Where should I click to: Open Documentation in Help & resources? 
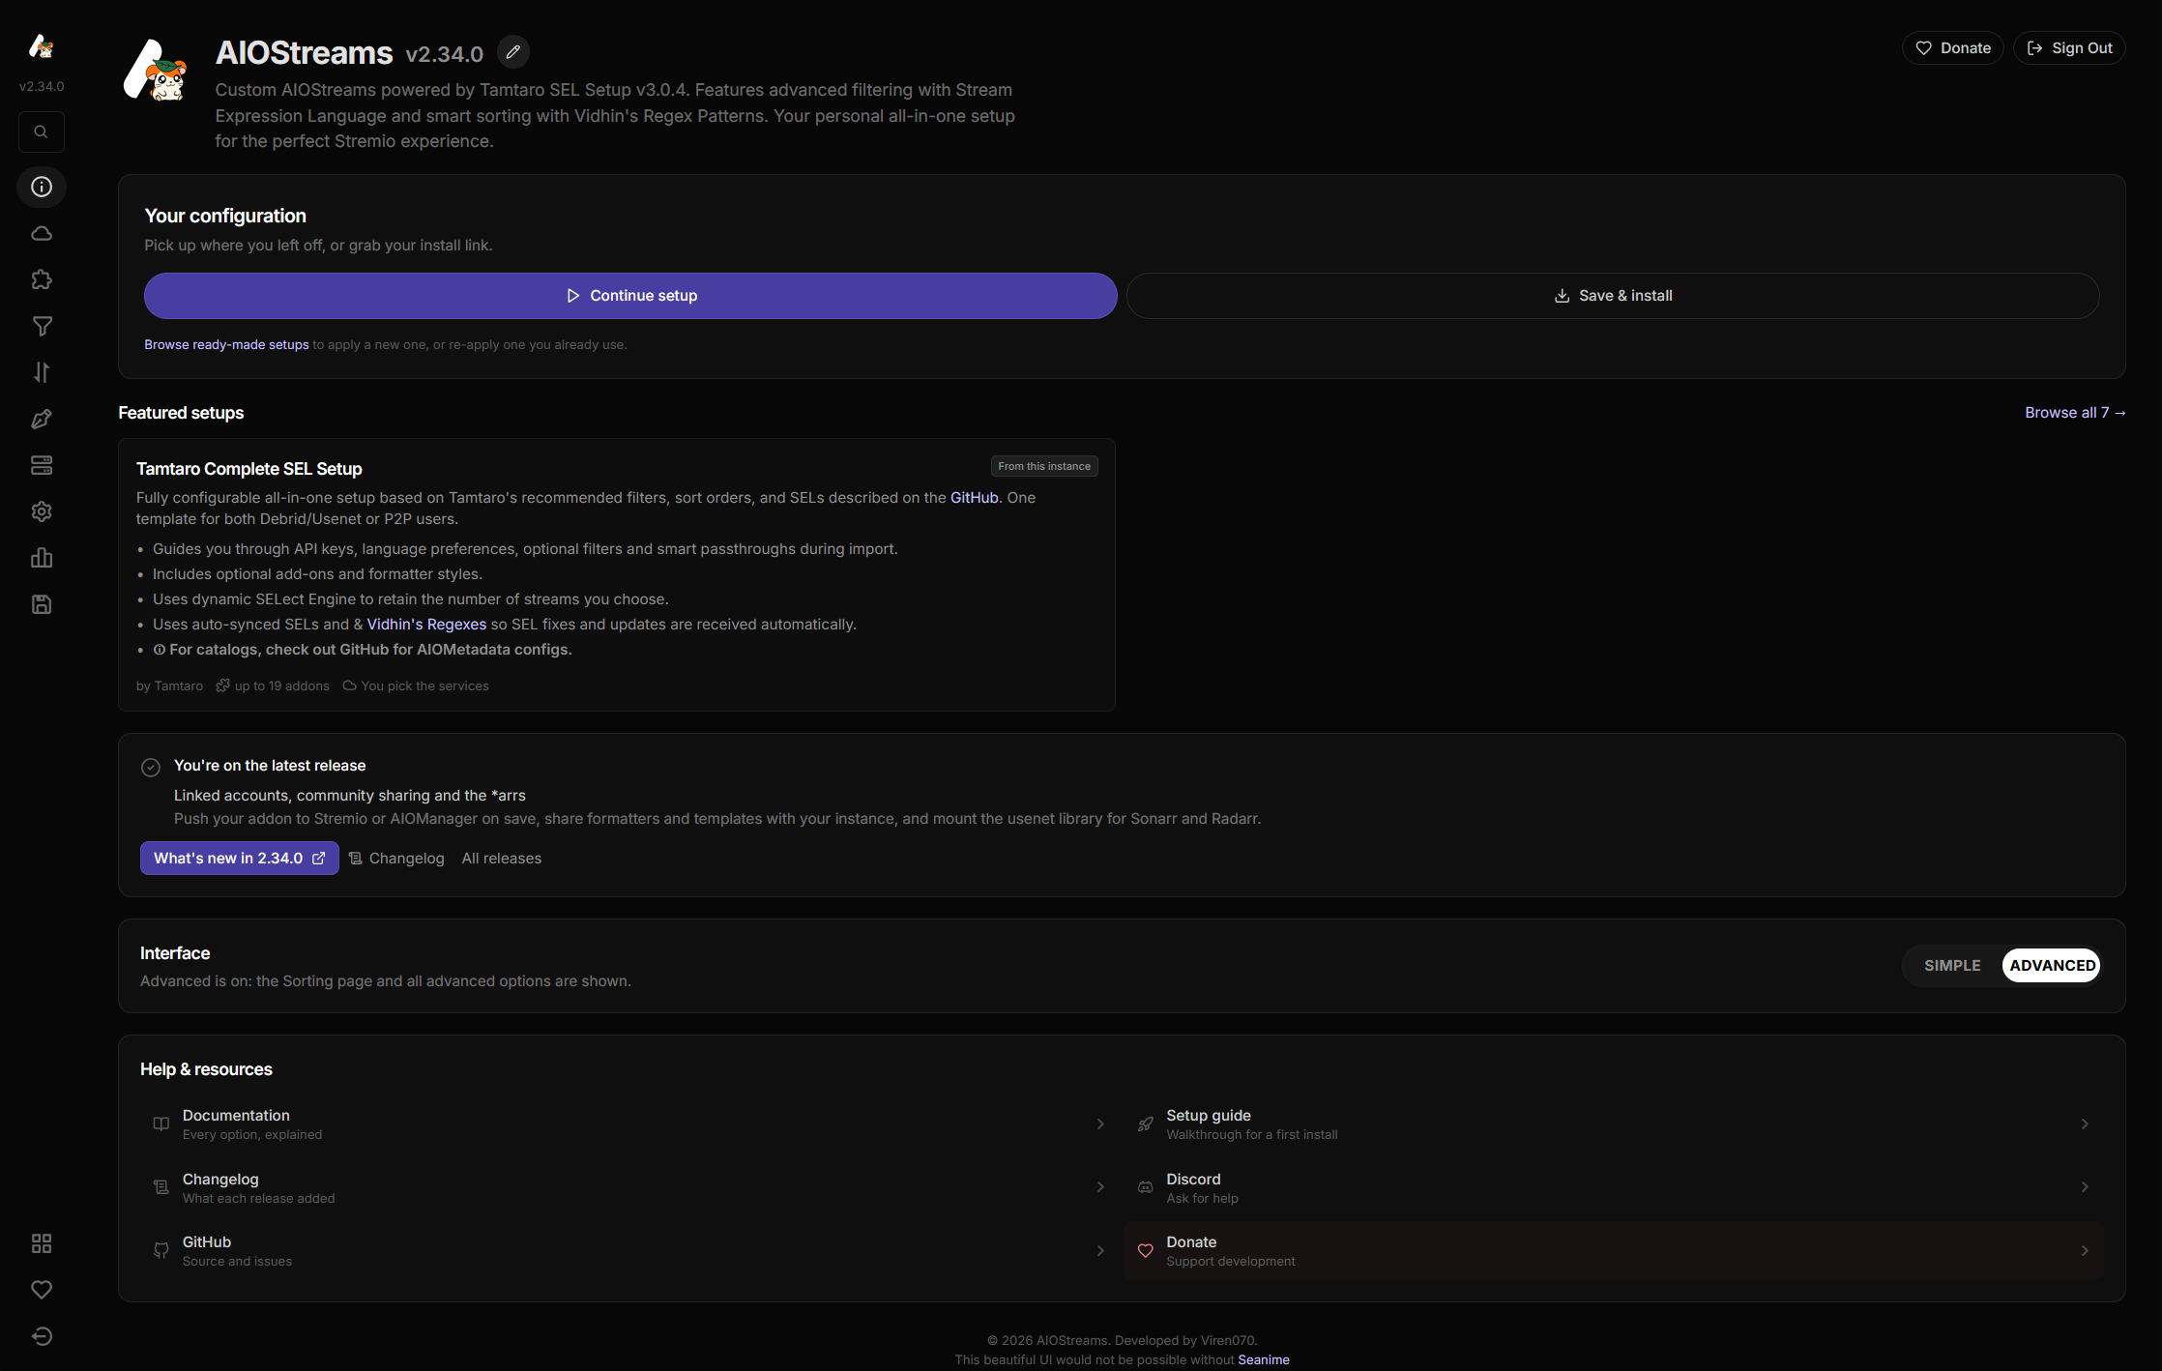point(629,1123)
